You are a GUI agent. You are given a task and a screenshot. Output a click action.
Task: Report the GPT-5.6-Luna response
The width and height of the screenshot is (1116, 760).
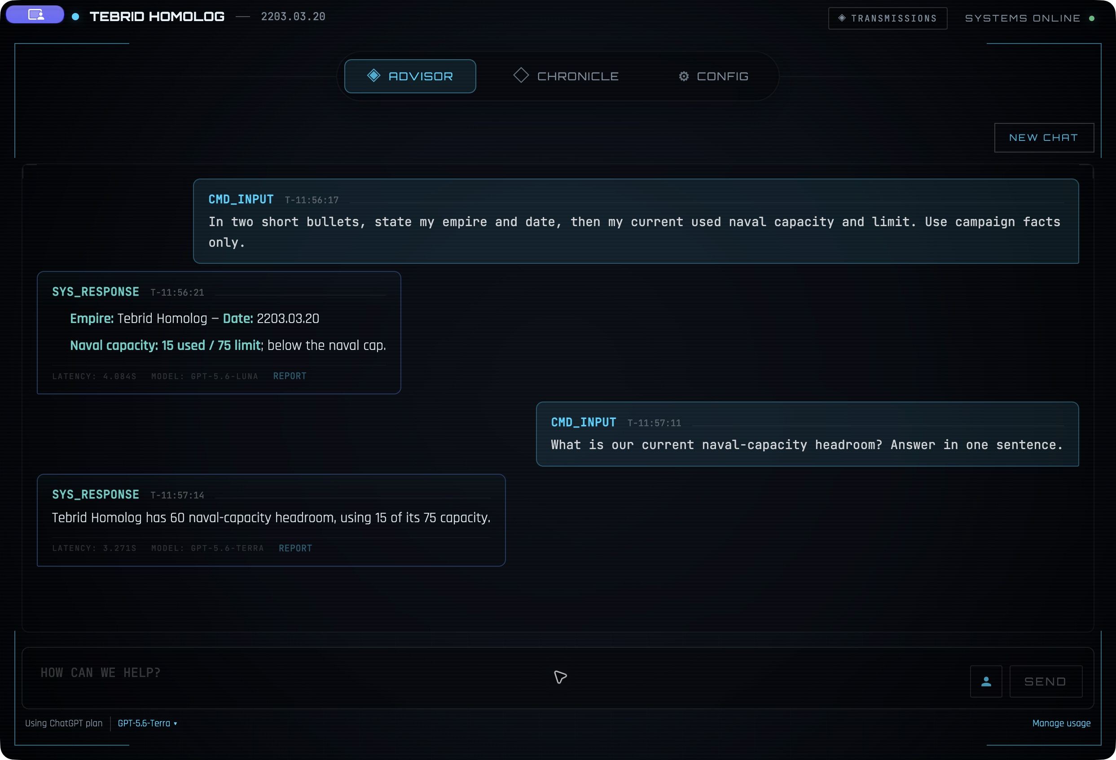pos(290,376)
